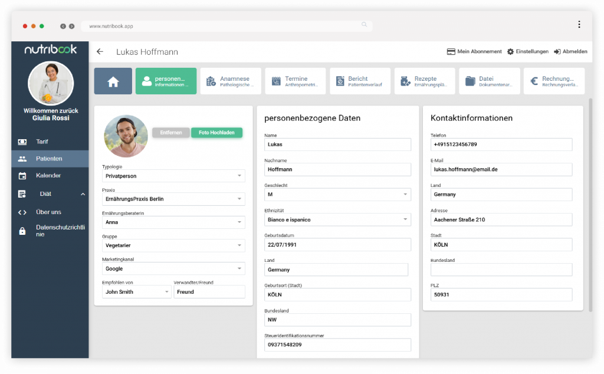The width and height of the screenshot is (604, 374).
Task: Click the Telefon input field
Action: tap(501, 145)
